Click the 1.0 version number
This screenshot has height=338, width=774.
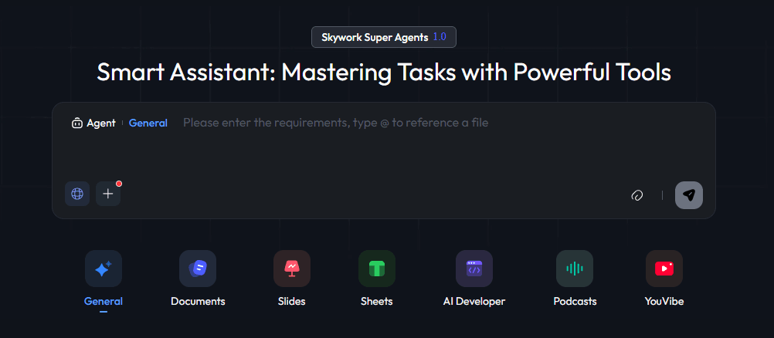[440, 37]
